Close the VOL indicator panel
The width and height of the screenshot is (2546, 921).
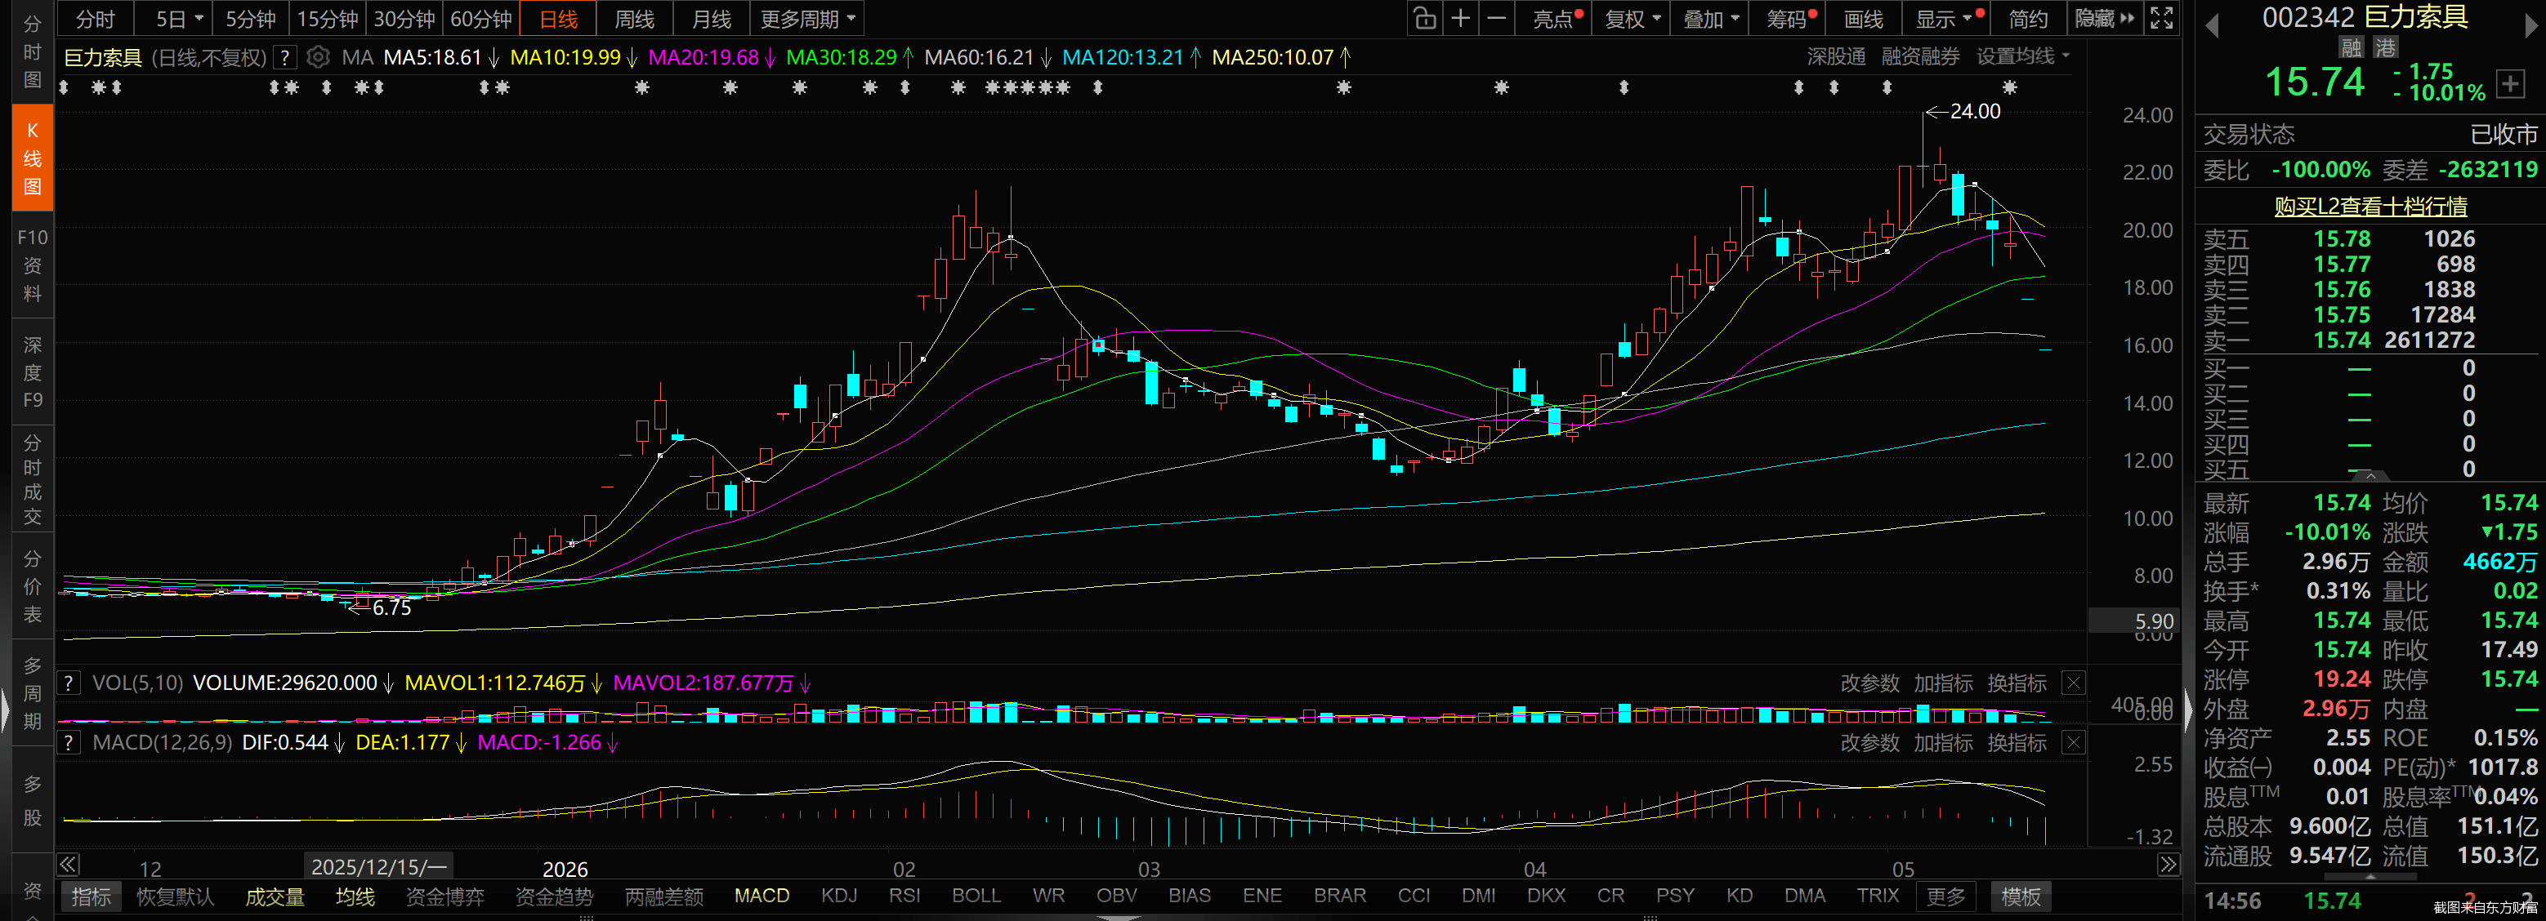2074,682
